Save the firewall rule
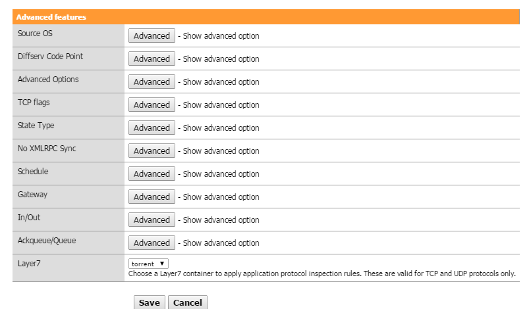The height and width of the screenshot is (309, 529). pos(149,302)
